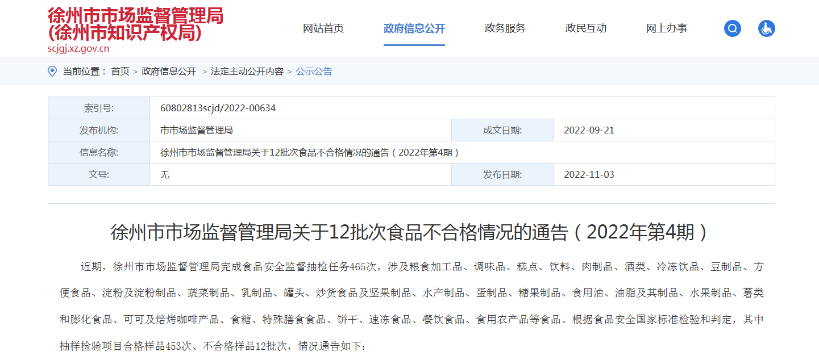
Task: Click the paragraph line starting with 近期，徐州市
Action: tap(422, 266)
